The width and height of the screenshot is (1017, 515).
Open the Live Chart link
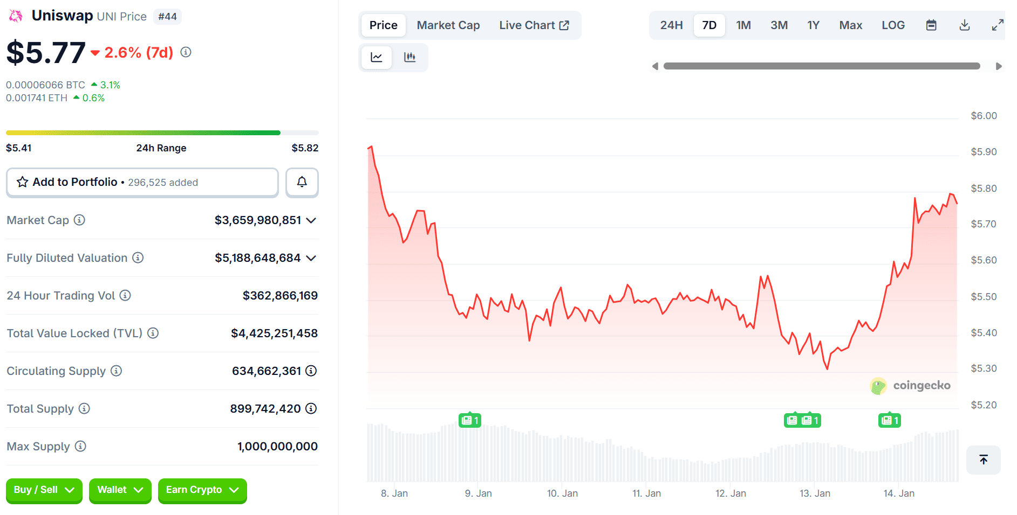coord(534,25)
